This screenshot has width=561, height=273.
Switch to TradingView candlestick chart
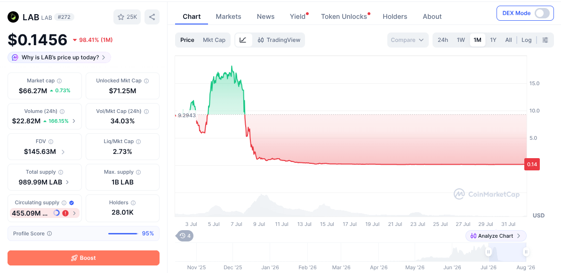click(279, 40)
